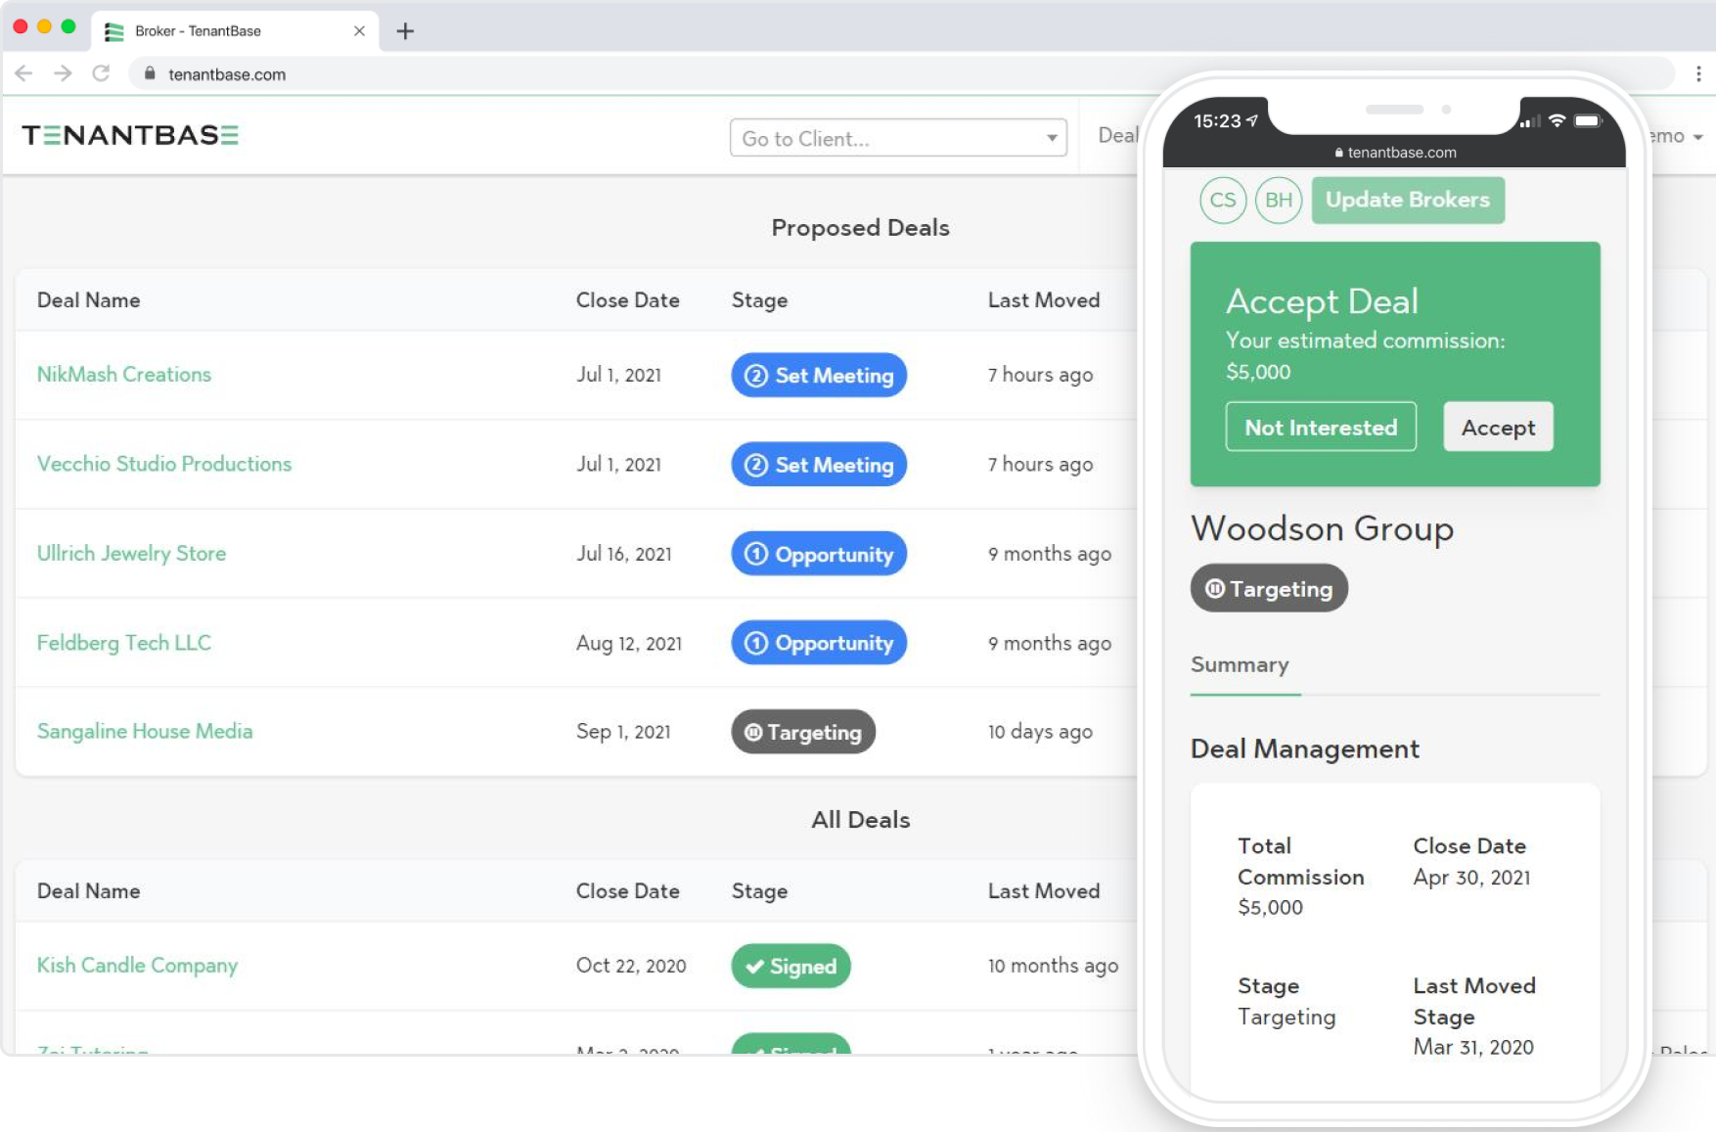The image size is (1716, 1132).
Task: Reload the page with refresh icon
Action: 101,73
